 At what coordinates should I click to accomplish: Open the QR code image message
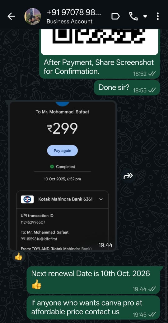tap(100, 42)
